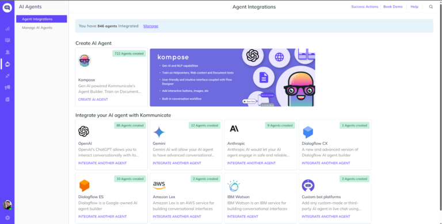Click the search magnifier icon
Image resolution: width=442 pixels, height=224 pixels.
tap(431, 7)
